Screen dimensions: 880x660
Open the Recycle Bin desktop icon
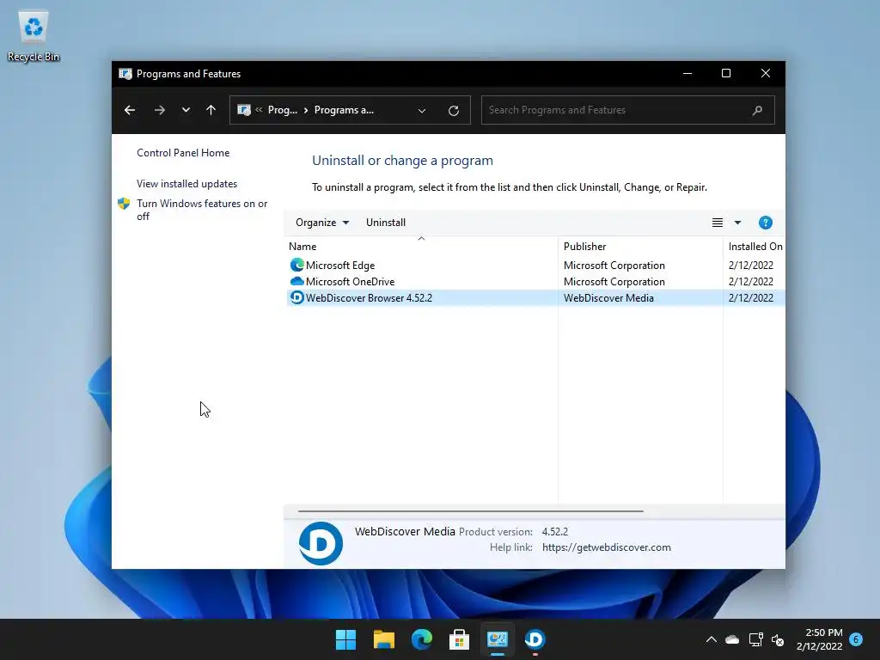click(34, 36)
